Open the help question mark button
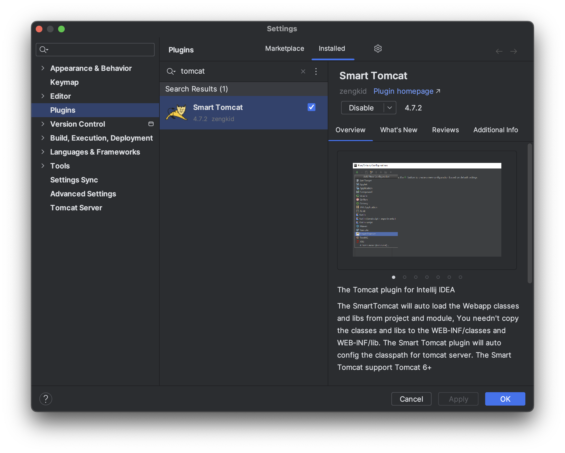Screen dimensions: 565x453 [x=46, y=399]
